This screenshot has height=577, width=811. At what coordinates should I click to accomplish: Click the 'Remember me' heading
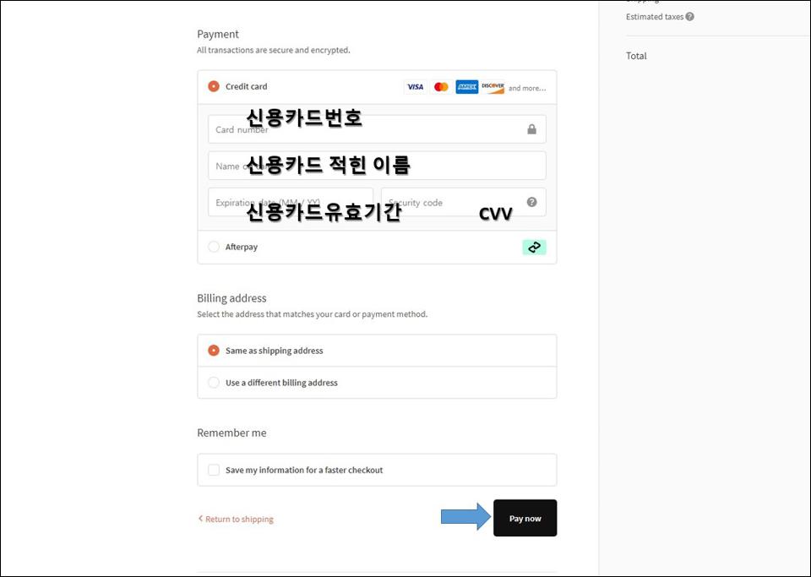pyautogui.click(x=231, y=433)
